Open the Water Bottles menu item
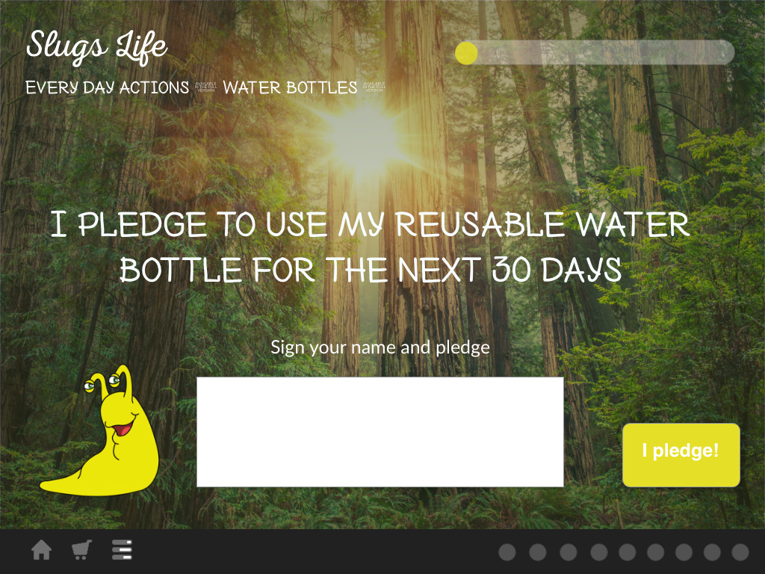Viewport: 765px width, 574px height. [291, 87]
